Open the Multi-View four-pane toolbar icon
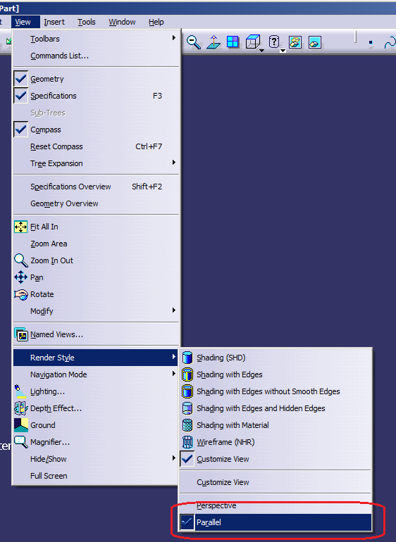The height and width of the screenshot is (542, 396). [x=233, y=42]
